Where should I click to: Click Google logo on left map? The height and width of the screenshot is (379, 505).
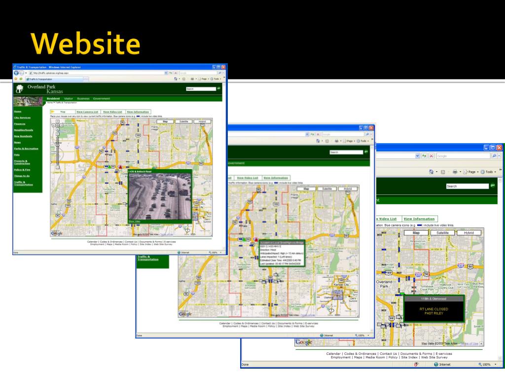tap(57, 233)
